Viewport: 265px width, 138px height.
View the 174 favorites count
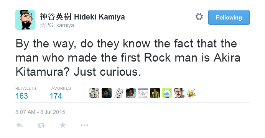click(56, 96)
